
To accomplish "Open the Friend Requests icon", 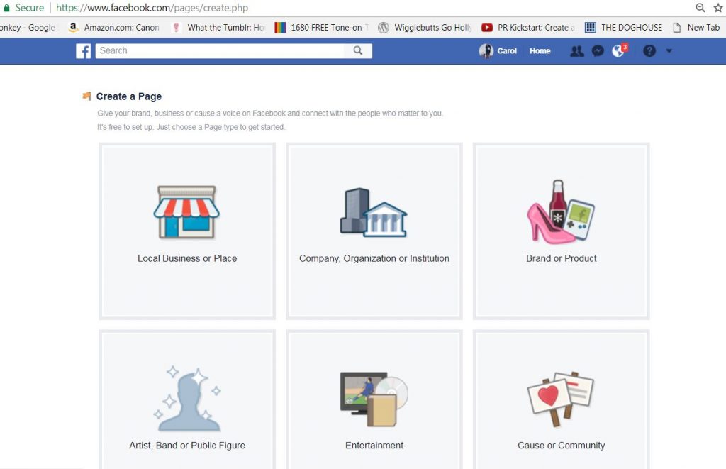I will [577, 51].
